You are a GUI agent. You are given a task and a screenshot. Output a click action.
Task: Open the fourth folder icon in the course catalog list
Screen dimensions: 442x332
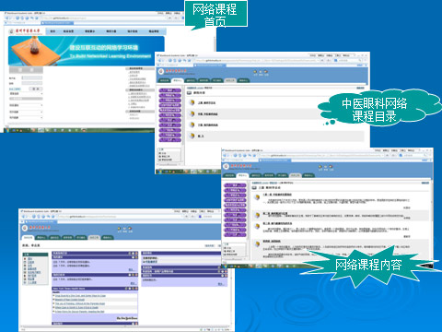click(x=192, y=136)
